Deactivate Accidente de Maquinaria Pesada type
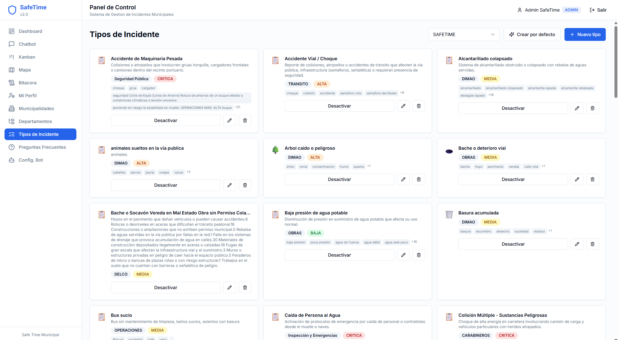The image size is (618, 340). (166, 120)
